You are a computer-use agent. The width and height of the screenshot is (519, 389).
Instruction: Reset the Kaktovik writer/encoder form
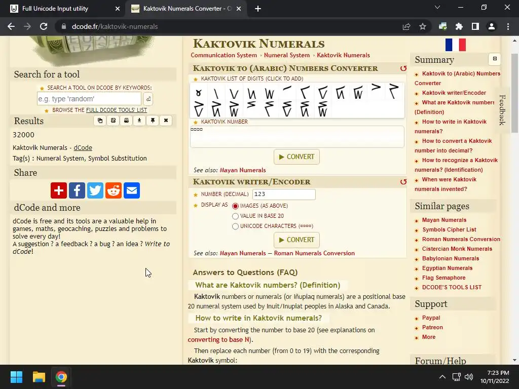pyautogui.click(x=403, y=182)
